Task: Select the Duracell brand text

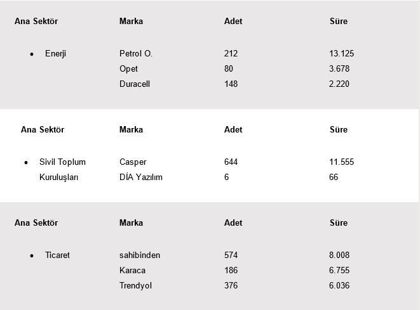Action: click(x=134, y=84)
